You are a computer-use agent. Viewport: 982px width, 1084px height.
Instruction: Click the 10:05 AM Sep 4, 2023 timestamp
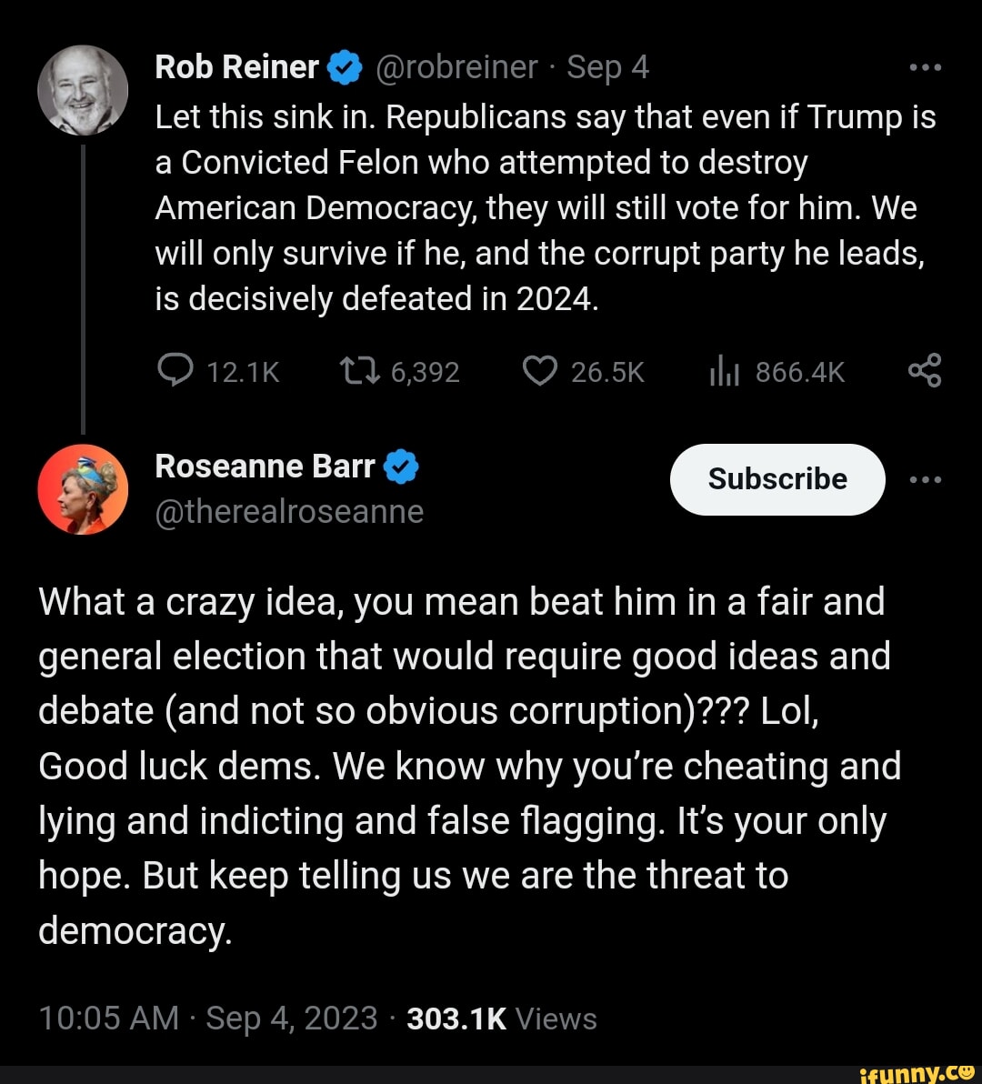pos(207,1018)
